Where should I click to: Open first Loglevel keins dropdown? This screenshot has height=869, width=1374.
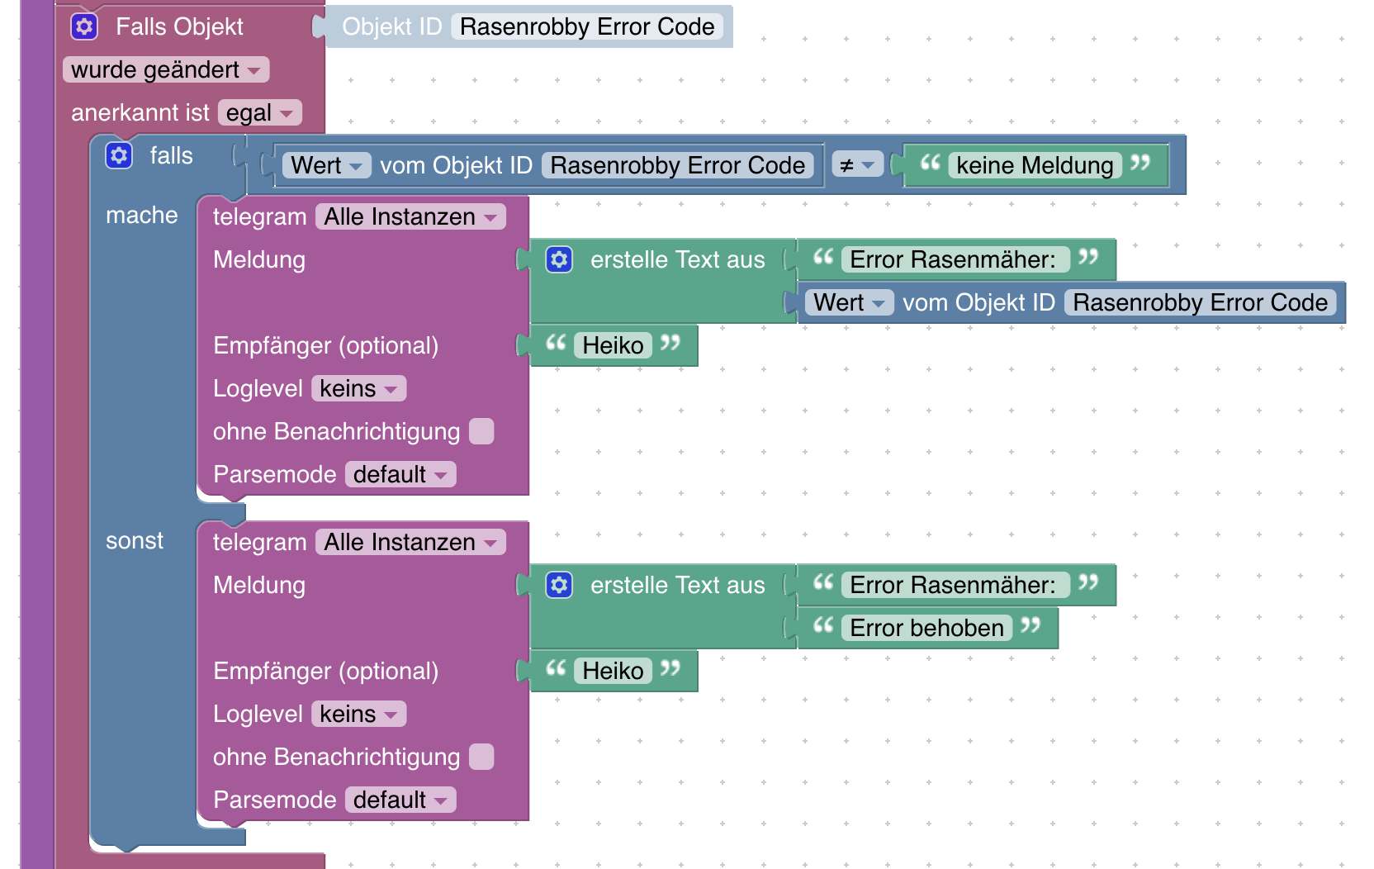(x=358, y=388)
